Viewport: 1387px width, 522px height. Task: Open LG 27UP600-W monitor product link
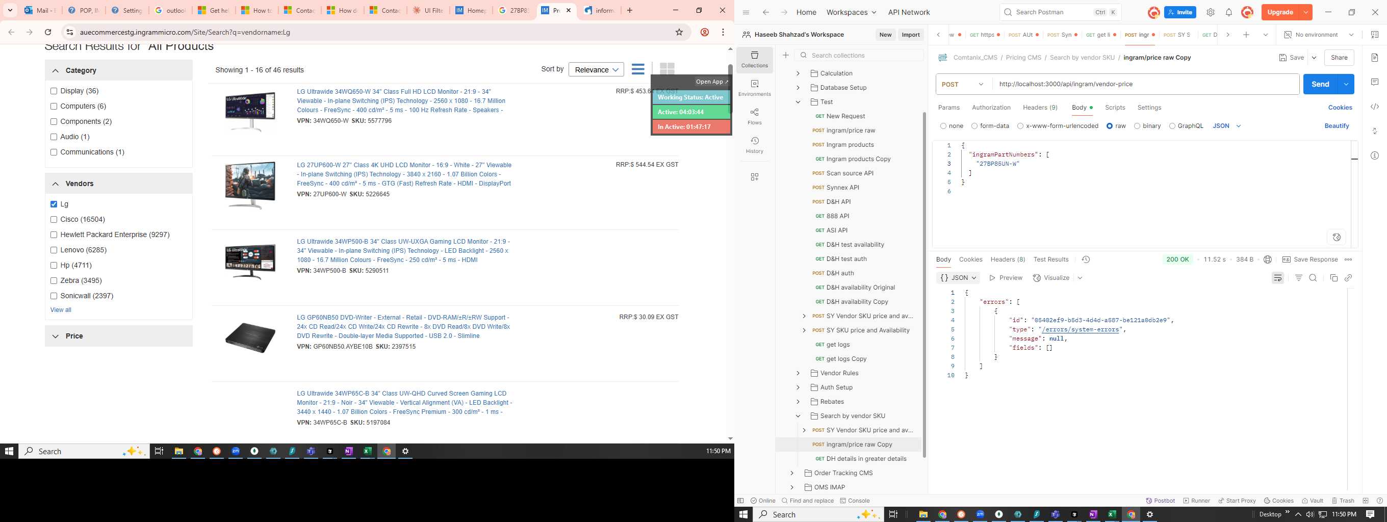(404, 174)
